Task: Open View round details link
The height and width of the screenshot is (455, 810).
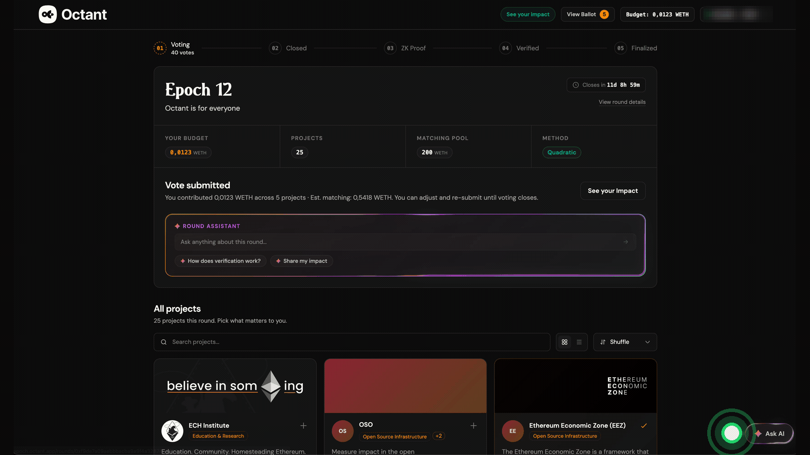Action: pos(622,102)
